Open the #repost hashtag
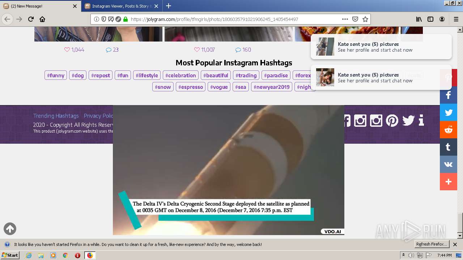Image resolution: width=463 pixels, height=260 pixels. [101, 75]
